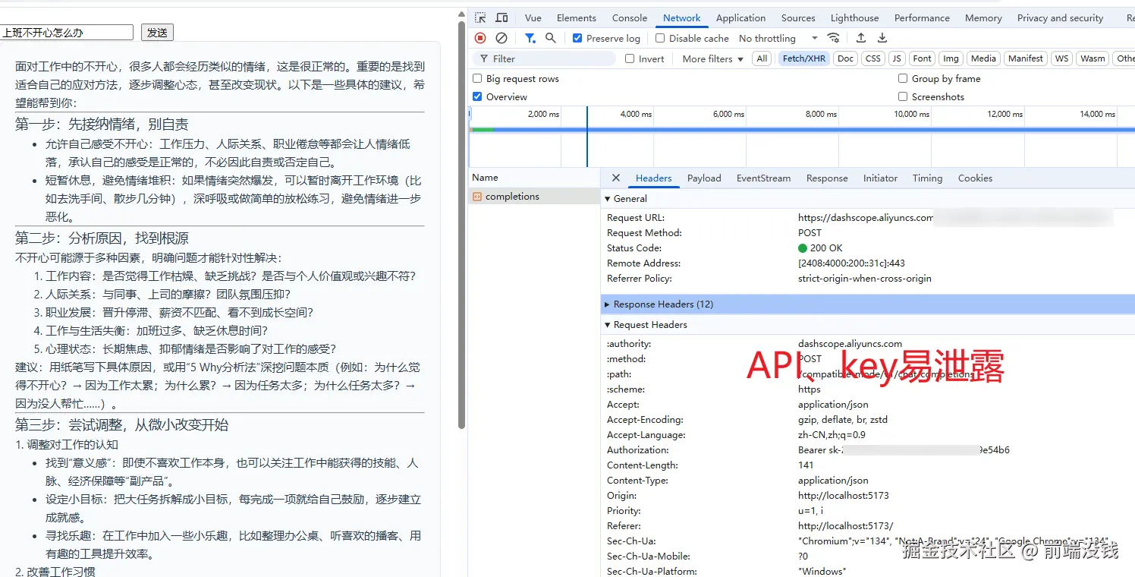Open the Performance tab
The width and height of the screenshot is (1135, 577).
coord(922,17)
